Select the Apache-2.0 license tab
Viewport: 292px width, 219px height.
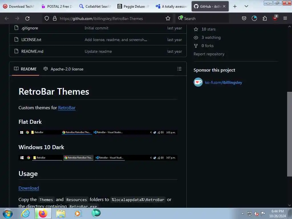[63, 69]
